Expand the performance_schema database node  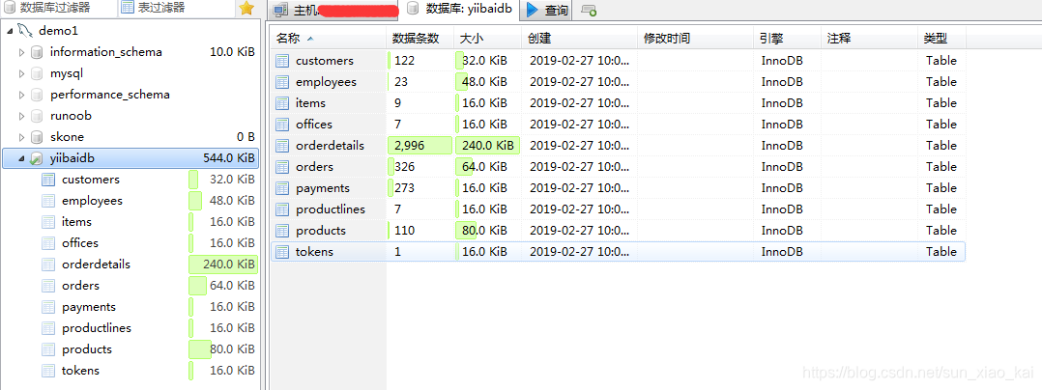tap(21, 95)
